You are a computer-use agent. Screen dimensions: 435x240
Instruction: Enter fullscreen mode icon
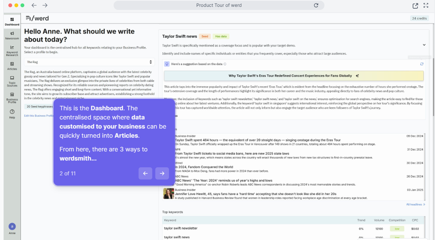[x=426, y=5]
